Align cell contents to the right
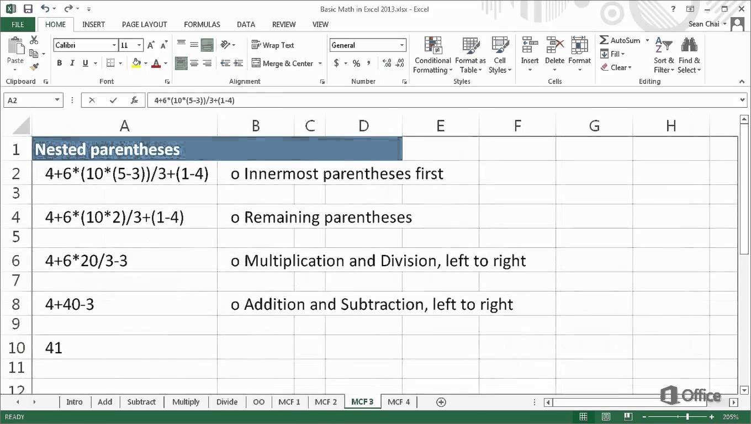 [x=208, y=63]
